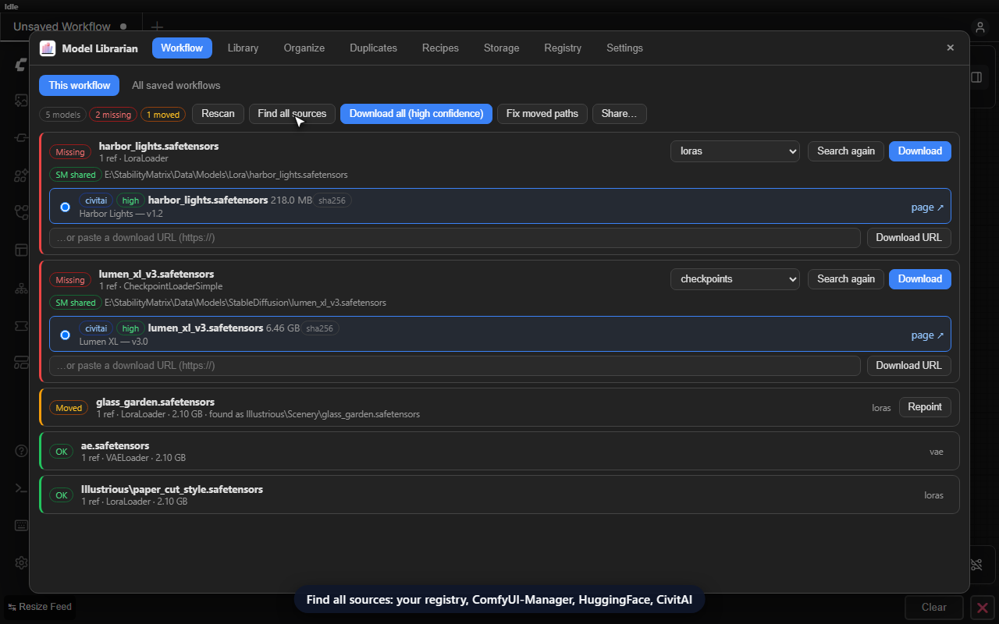Image resolution: width=999 pixels, height=624 pixels.
Task: Repoint glass_garden.safetensors
Action: (x=925, y=406)
